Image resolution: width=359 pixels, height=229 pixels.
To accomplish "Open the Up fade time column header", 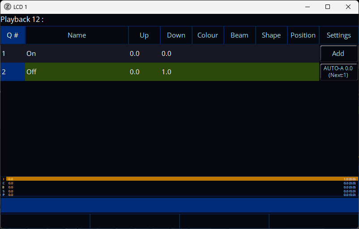I will (144, 35).
